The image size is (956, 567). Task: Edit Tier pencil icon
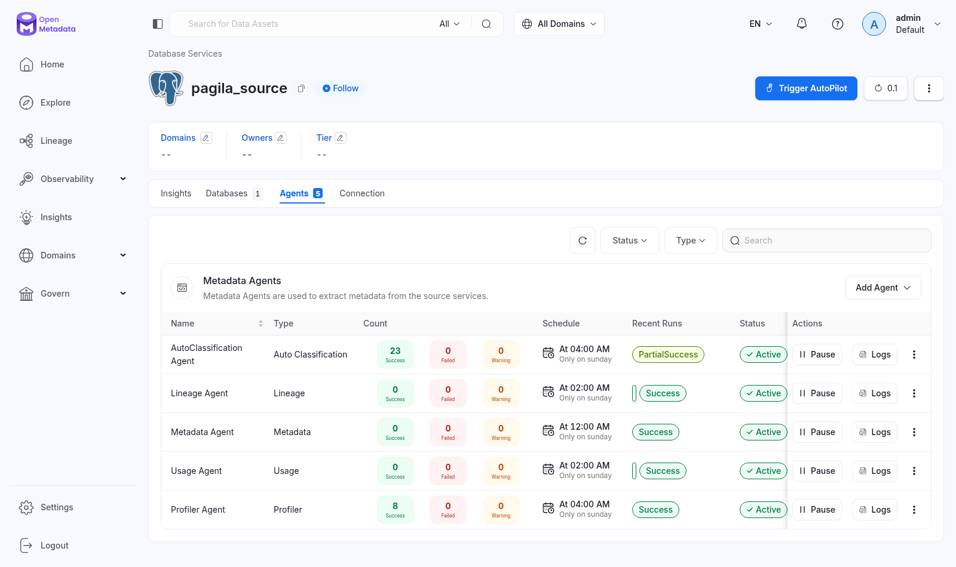[x=341, y=138]
